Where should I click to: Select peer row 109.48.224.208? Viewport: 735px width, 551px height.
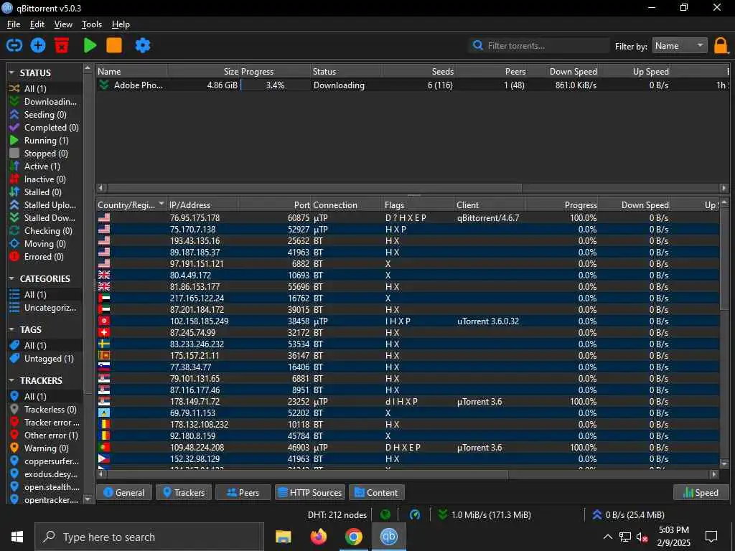tap(408, 448)
